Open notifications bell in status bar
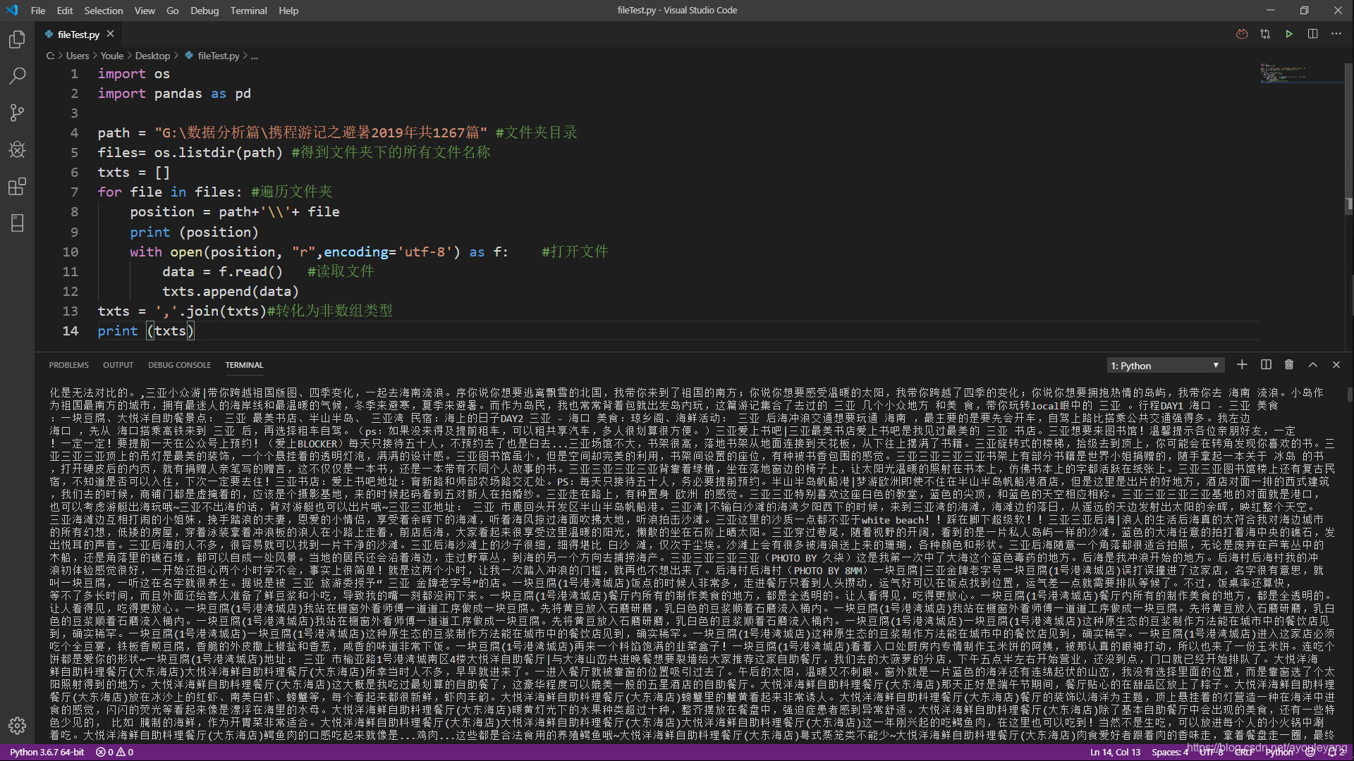 pos(1335,752)
